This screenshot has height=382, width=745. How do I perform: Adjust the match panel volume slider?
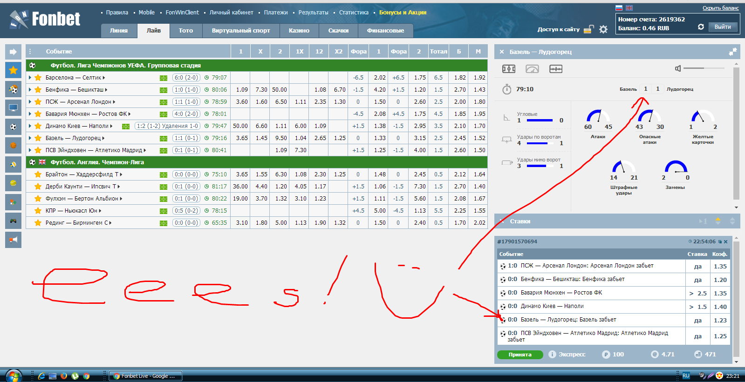pos(704,68)
